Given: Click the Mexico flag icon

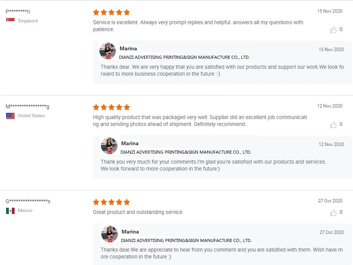Looking at the screenshot, I should click(x=10, y=210).
